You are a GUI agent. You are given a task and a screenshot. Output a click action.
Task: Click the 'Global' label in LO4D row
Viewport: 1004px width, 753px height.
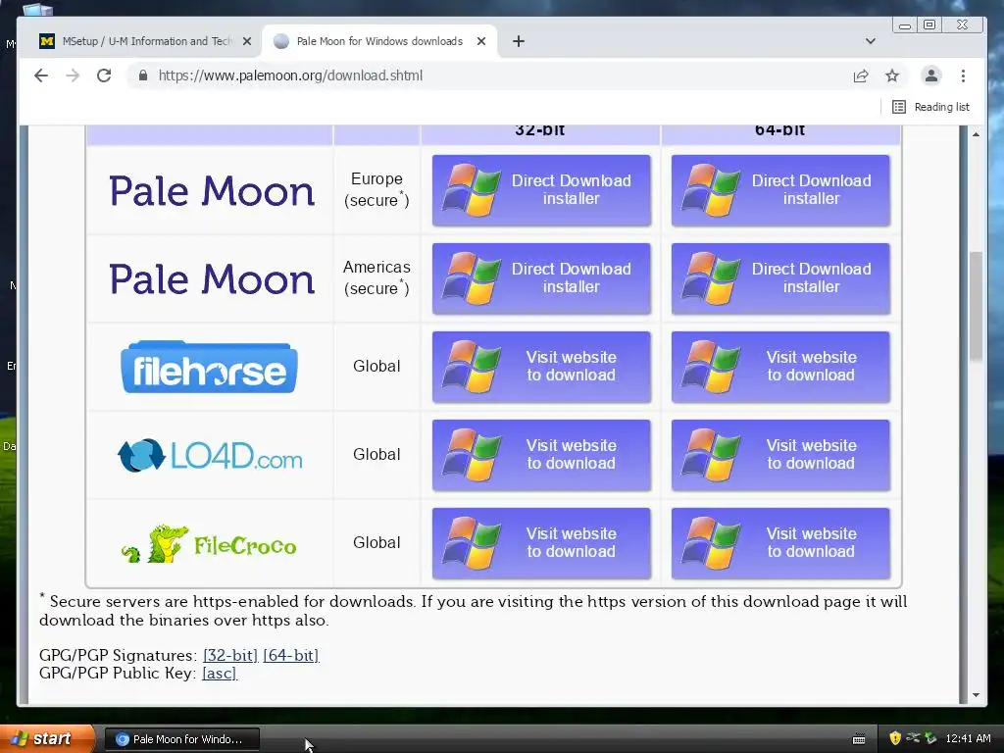(376, 455)
